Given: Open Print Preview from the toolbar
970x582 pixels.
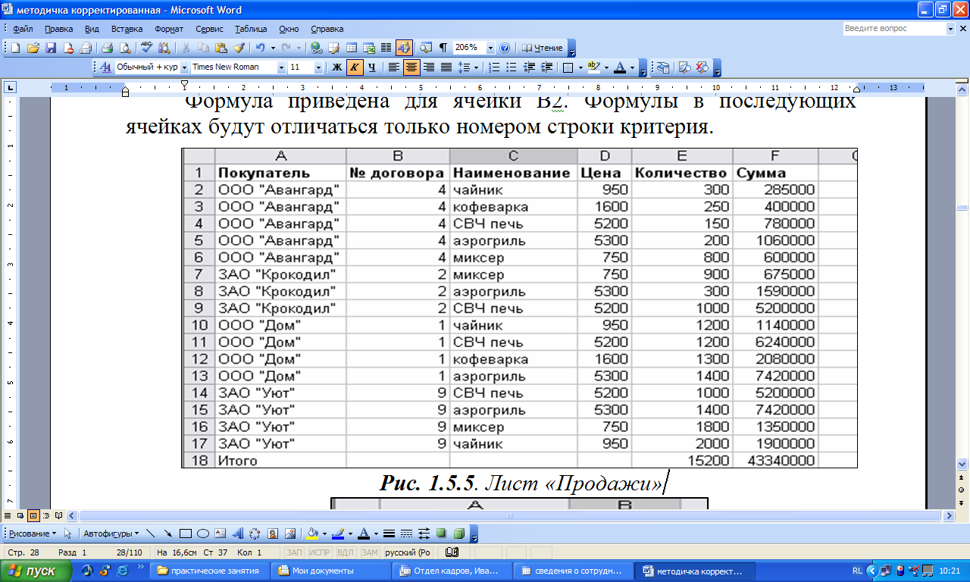Looking at the screenshot, I should pyautogui.click(x=124, y=48).
